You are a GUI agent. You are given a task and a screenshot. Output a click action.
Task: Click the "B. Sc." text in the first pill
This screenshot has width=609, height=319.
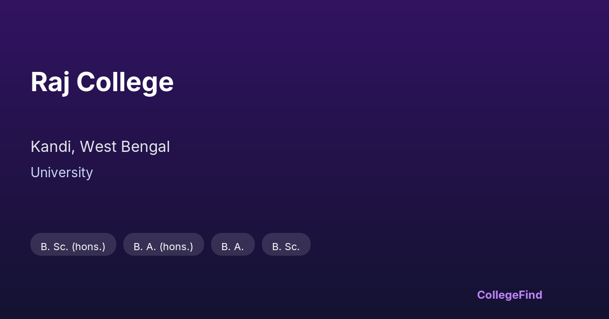[x=54, y=247]
